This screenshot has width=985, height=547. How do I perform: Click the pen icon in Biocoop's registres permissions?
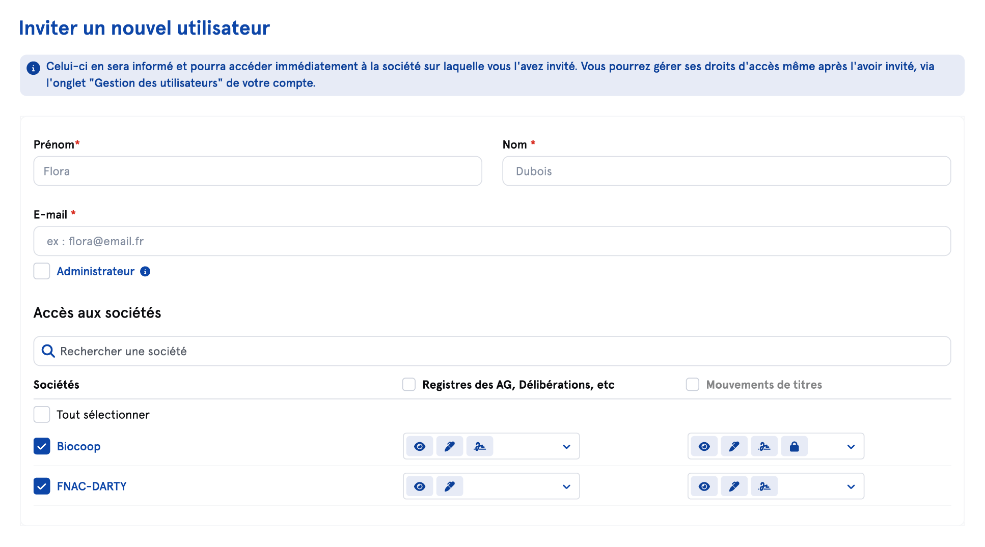pos(449,447)
